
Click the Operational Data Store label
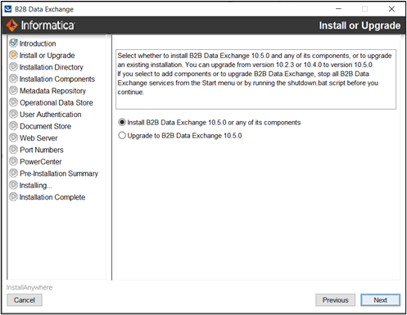click(57, 102)
